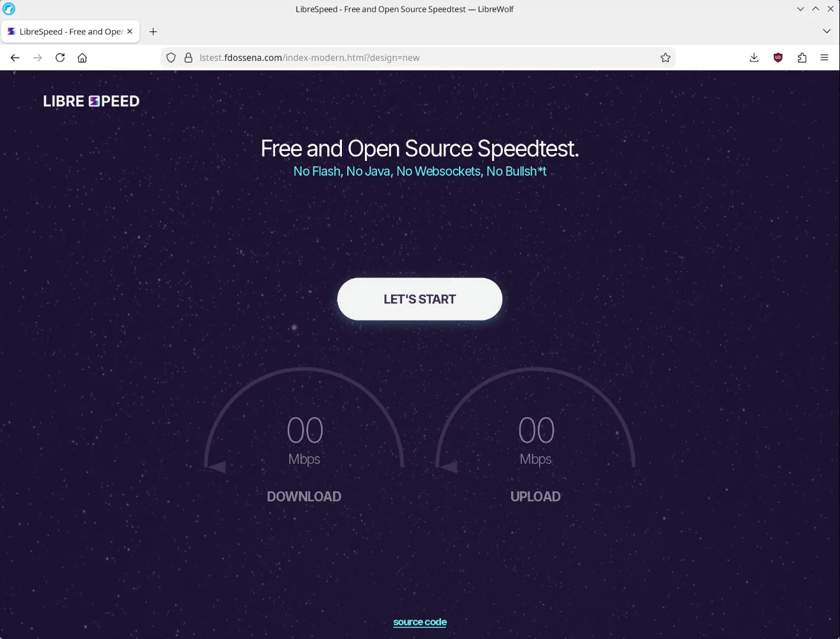
Task: Open the extensions puzzle menu
Action: [802, 57]
